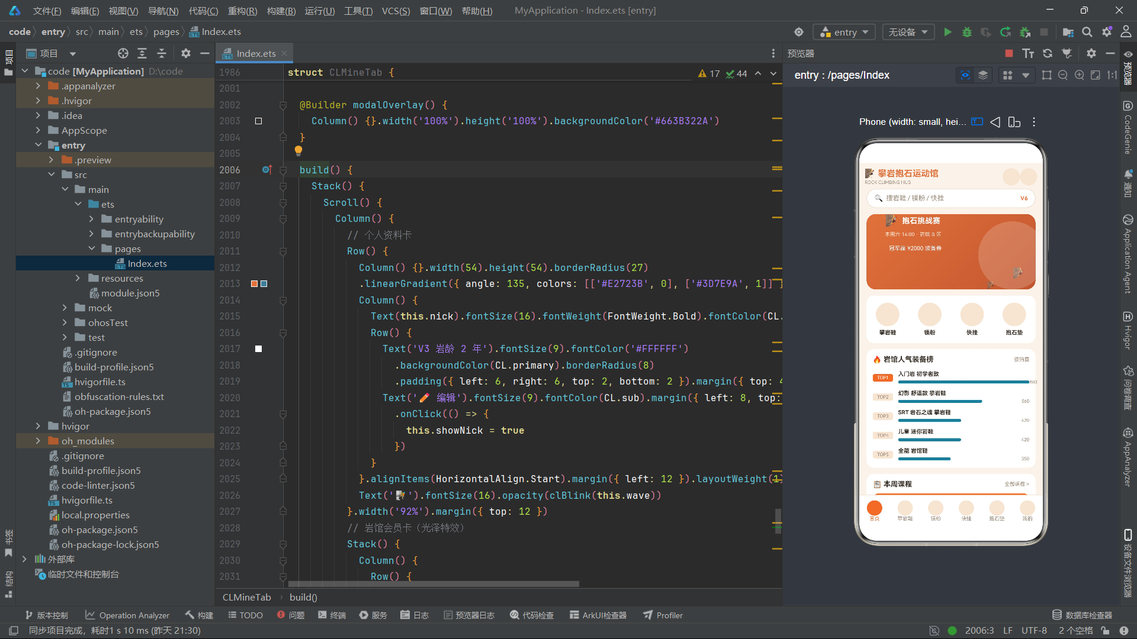This screenshot has width=1137, height=639.
Task: Expand the resources folder
Action: click(78, 278)
